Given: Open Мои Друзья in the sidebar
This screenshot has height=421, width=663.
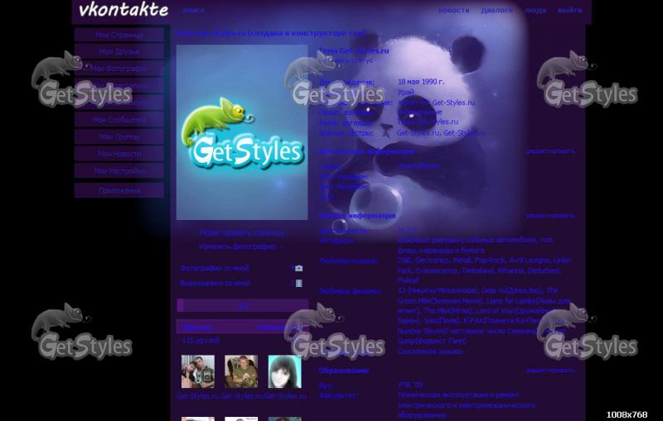Looking at the screenshot, I should click(119, 51).
